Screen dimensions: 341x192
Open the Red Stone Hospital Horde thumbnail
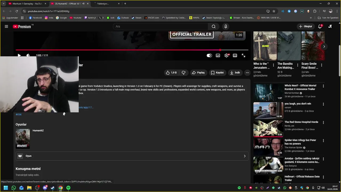pyautogui.click(x=268, y=129)
